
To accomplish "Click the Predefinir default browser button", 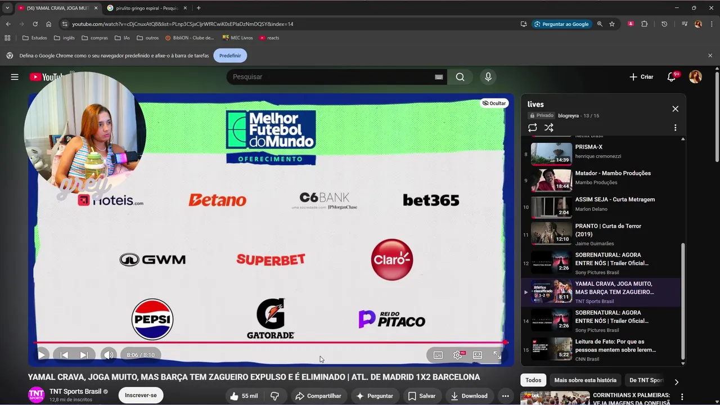I will pyautogui.click(x=230, y=56).
